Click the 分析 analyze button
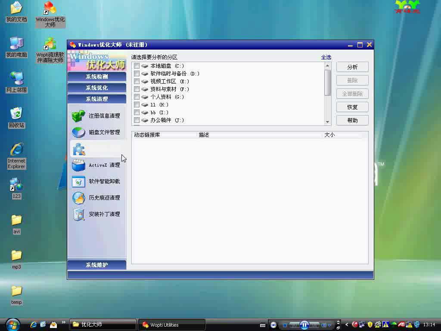Screen dimensions: 441x331 click(352, 67)
